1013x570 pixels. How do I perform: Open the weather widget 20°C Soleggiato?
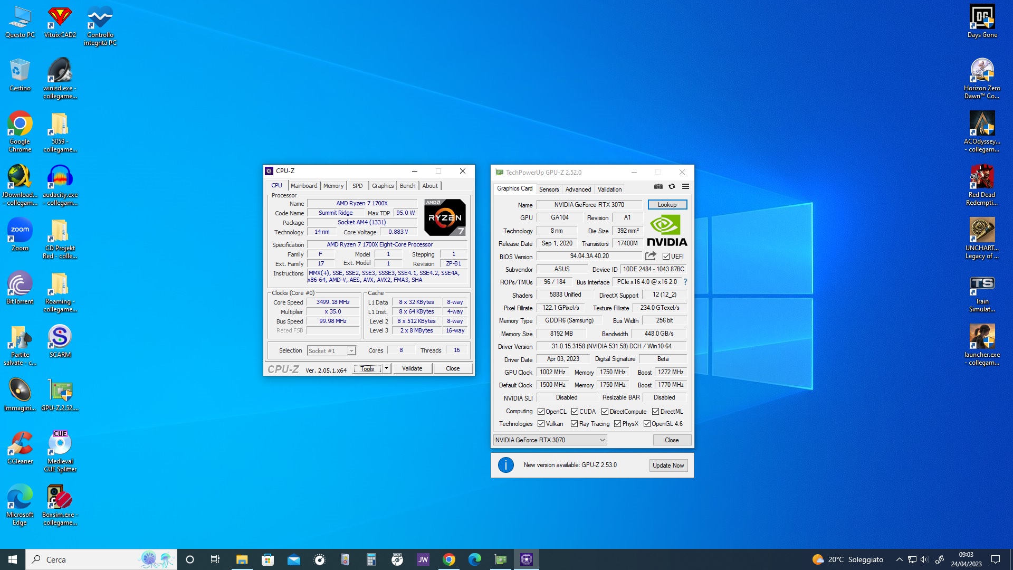848,559
